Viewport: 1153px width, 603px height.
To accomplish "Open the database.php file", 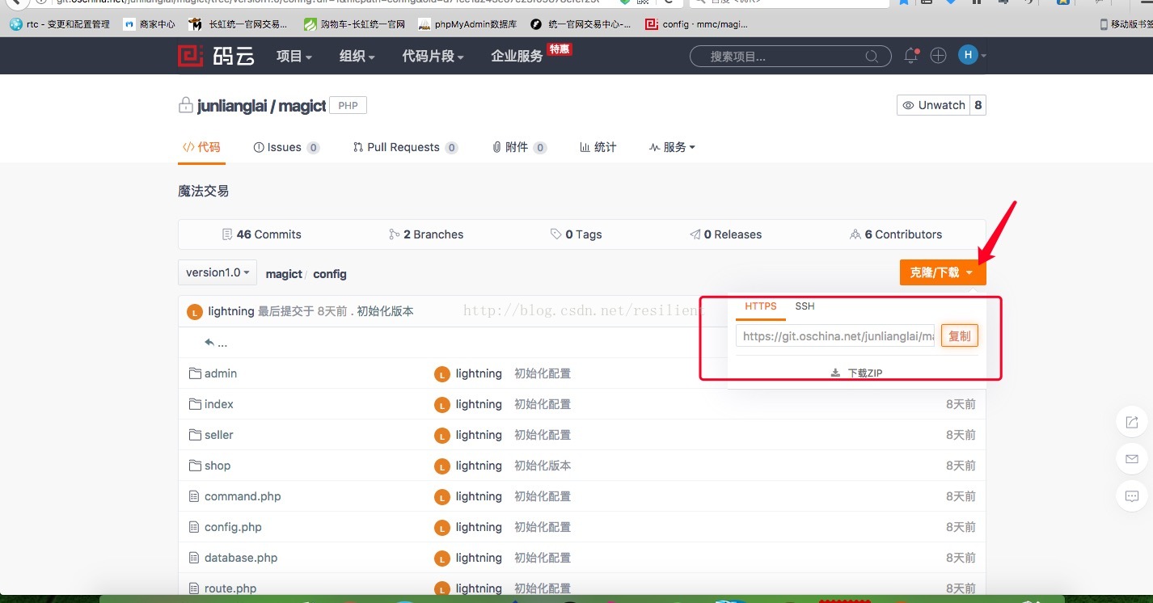I will 241,558.
